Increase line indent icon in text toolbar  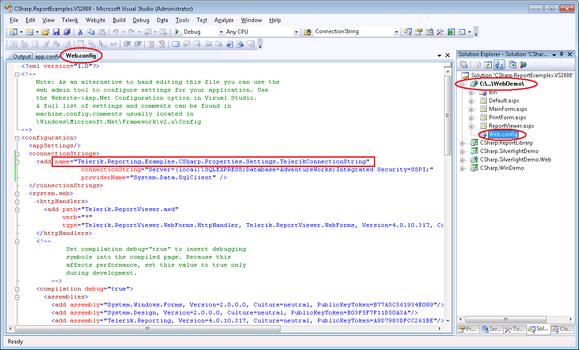click(138, 44)
